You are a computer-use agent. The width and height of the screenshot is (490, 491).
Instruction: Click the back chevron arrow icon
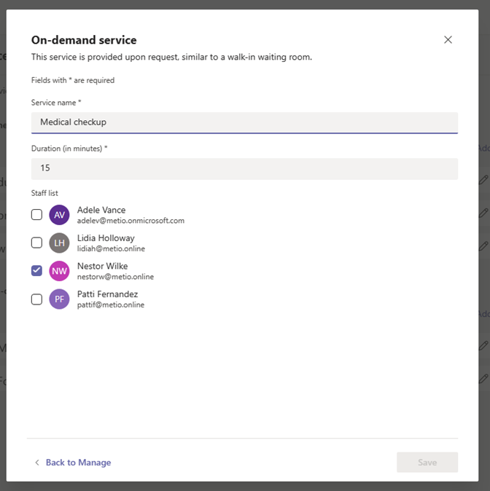pyautogui.click(x=37, y=463)
